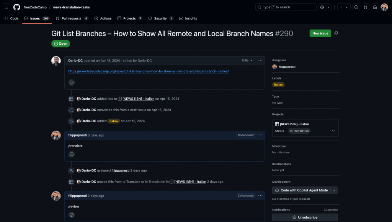This screenshot has width=392, height=222.
Task: Copy issue link icon beside New issue
Action: click(x=336, y=33)
